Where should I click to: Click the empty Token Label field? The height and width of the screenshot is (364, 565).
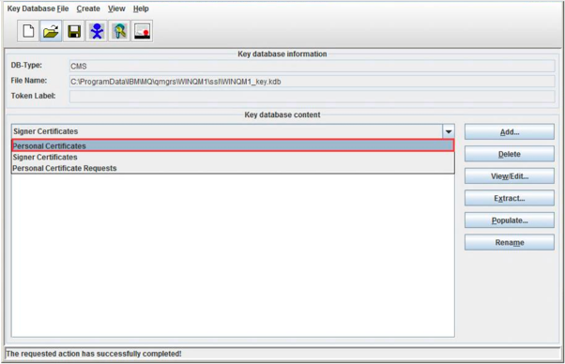pyautogui.click(x=312, y=97)
